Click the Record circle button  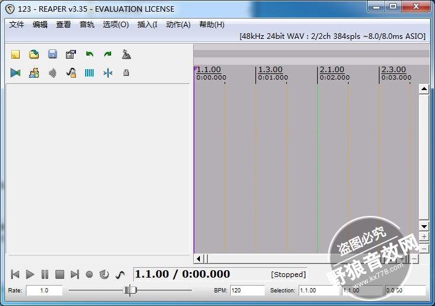point(89,275)
